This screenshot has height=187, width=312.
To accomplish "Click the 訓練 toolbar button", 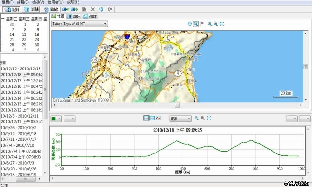I will pyautogui.click(x=31, y=9).
